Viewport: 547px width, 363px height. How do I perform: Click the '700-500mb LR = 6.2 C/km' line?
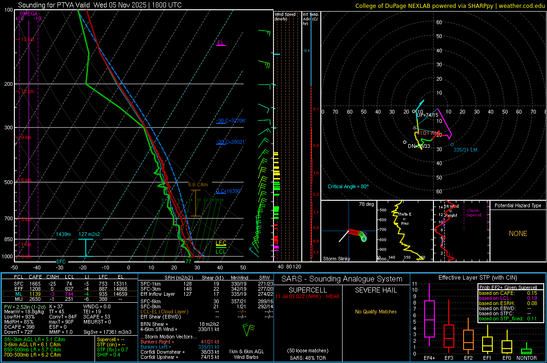tap(32, 355)
